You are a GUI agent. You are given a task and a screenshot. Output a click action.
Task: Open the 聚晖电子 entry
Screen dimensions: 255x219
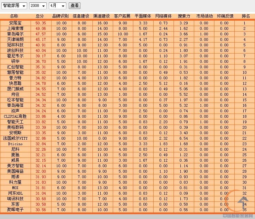click(15, 210)
